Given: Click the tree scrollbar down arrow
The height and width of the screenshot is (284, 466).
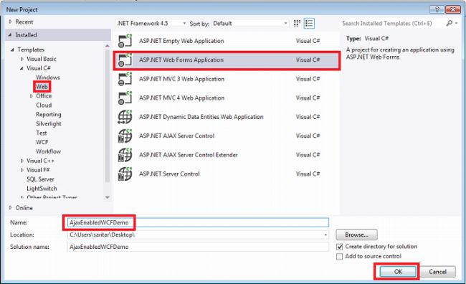Looking at the screenshot, I should point(108,197).
